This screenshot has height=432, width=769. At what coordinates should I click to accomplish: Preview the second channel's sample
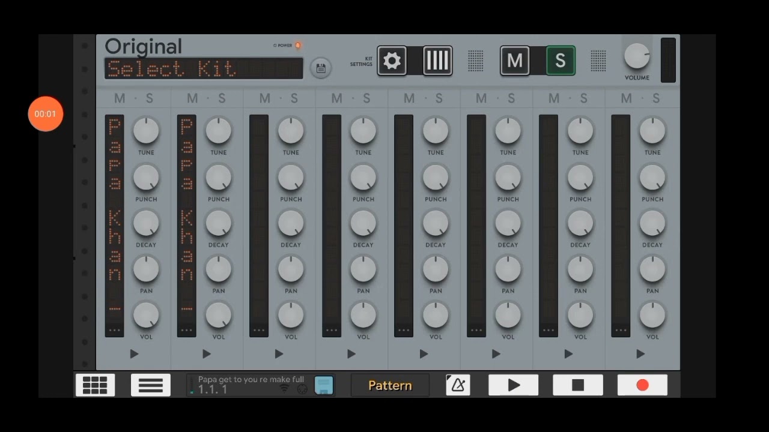click(207, 354)
